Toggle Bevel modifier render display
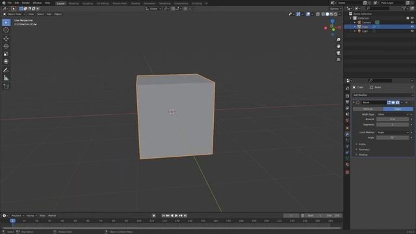This screenshot has height=234, width=416. coord(397,103)
